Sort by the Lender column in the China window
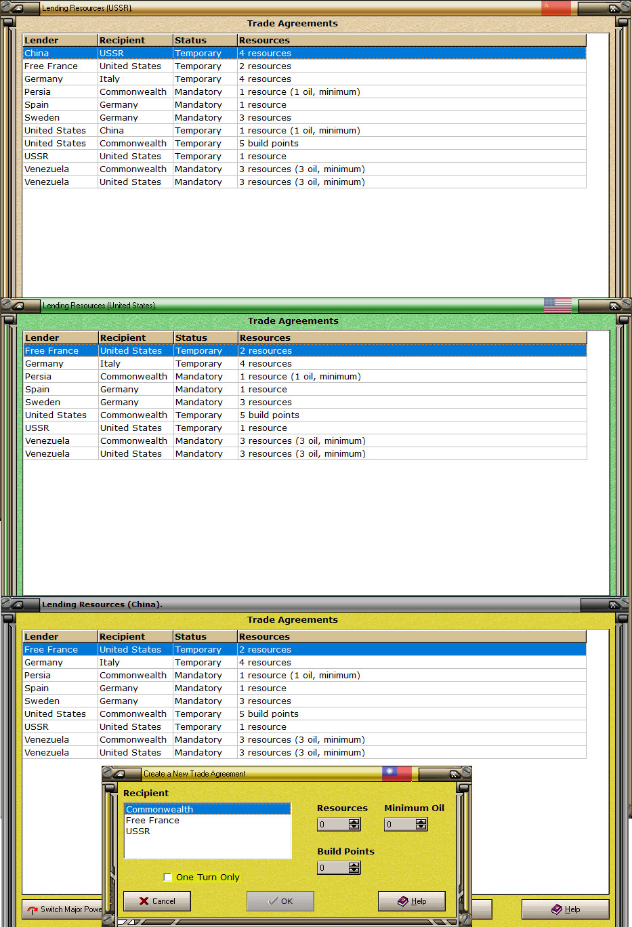 [60, 636]
